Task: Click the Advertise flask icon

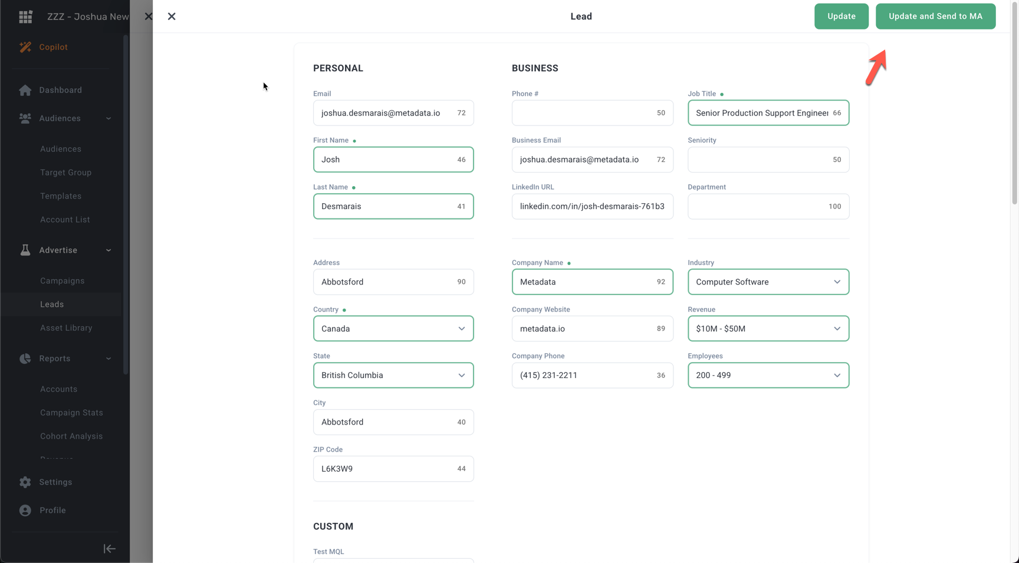Action: [25, 250]
